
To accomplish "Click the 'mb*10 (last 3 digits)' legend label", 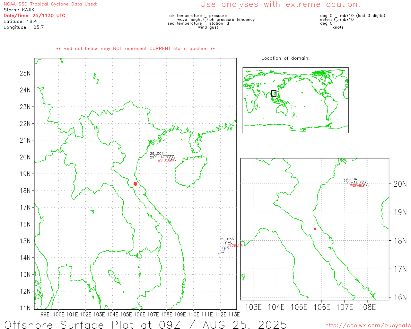I will pyautogui.click(x=363, y=16).
